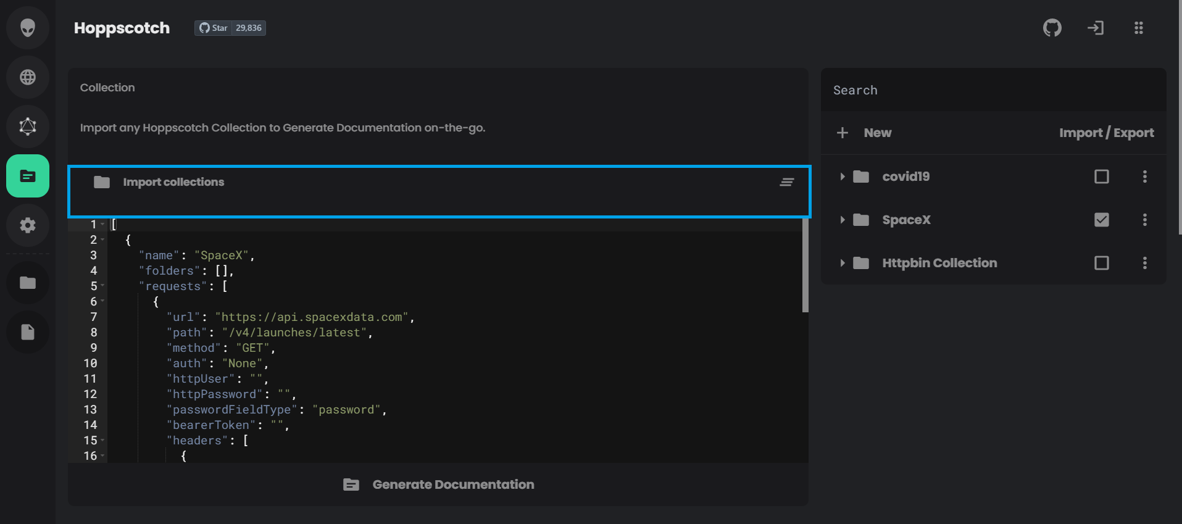
Task: Click the "GET" method value
Action: [252, 347]
